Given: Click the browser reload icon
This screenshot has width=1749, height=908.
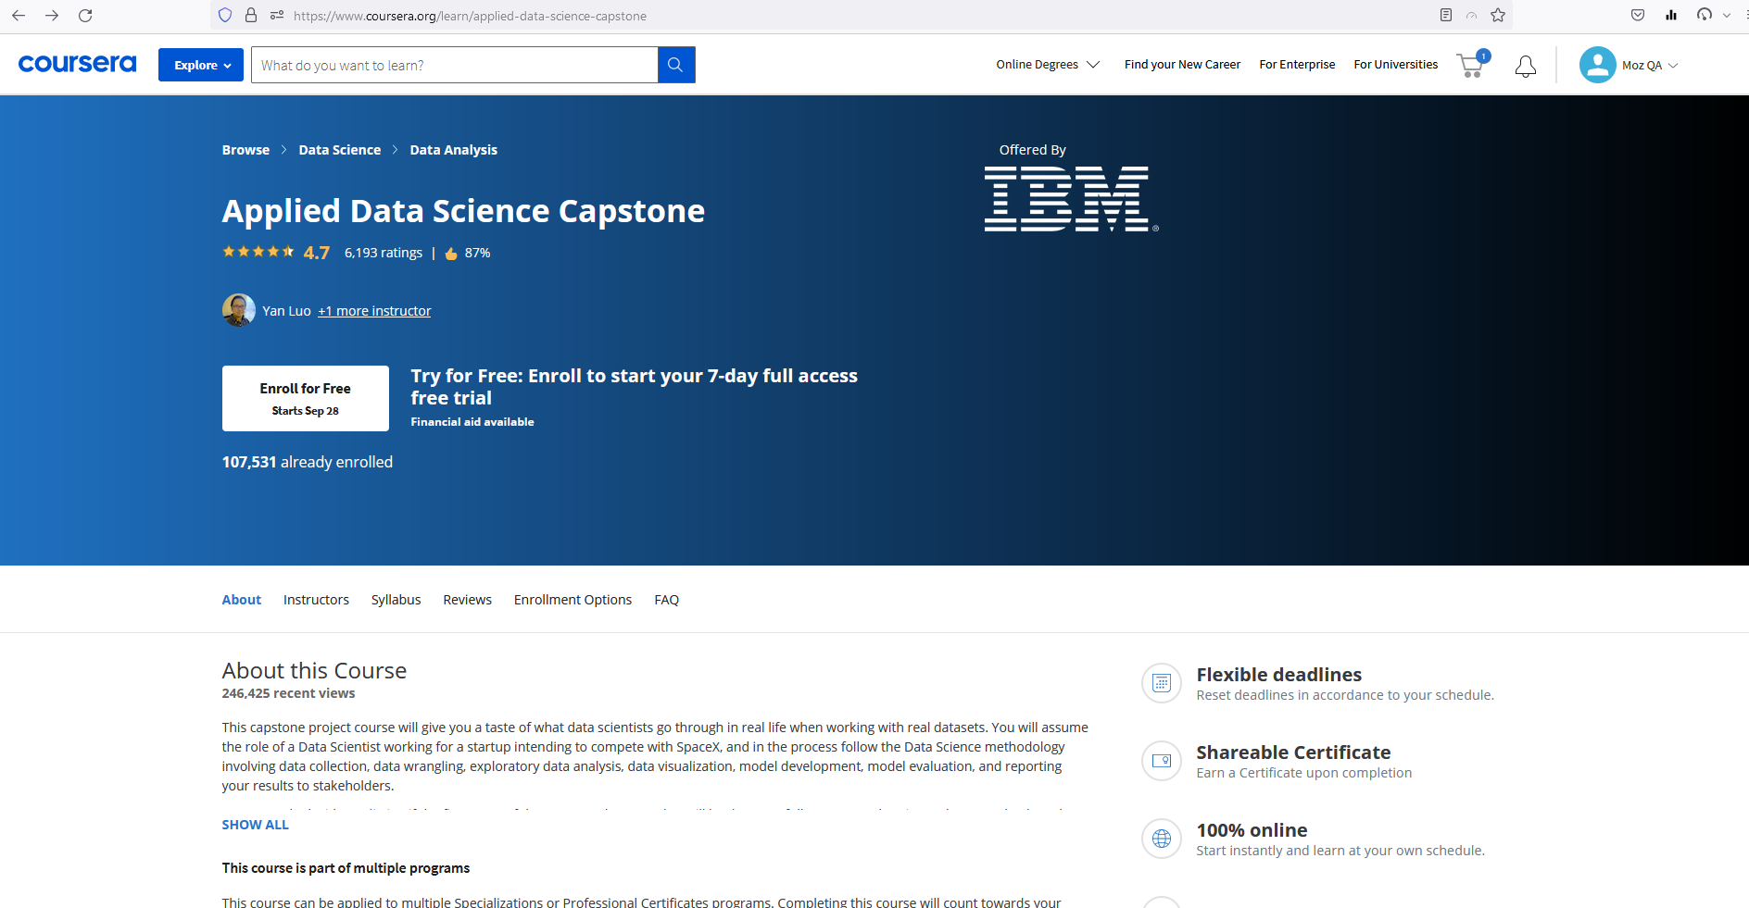Looking at the screenshot, I should coord(86,15).
